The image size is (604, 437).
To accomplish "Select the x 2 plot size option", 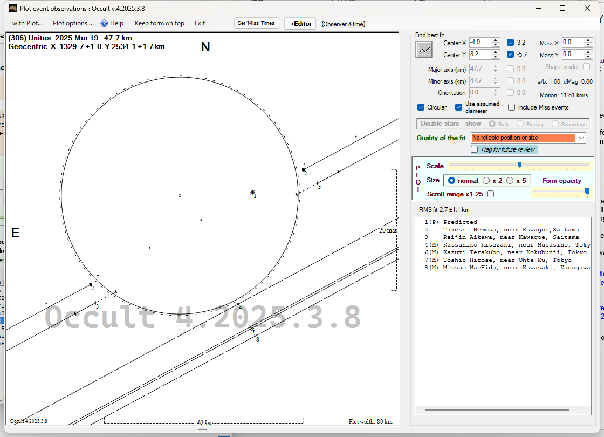I will 486,181.
